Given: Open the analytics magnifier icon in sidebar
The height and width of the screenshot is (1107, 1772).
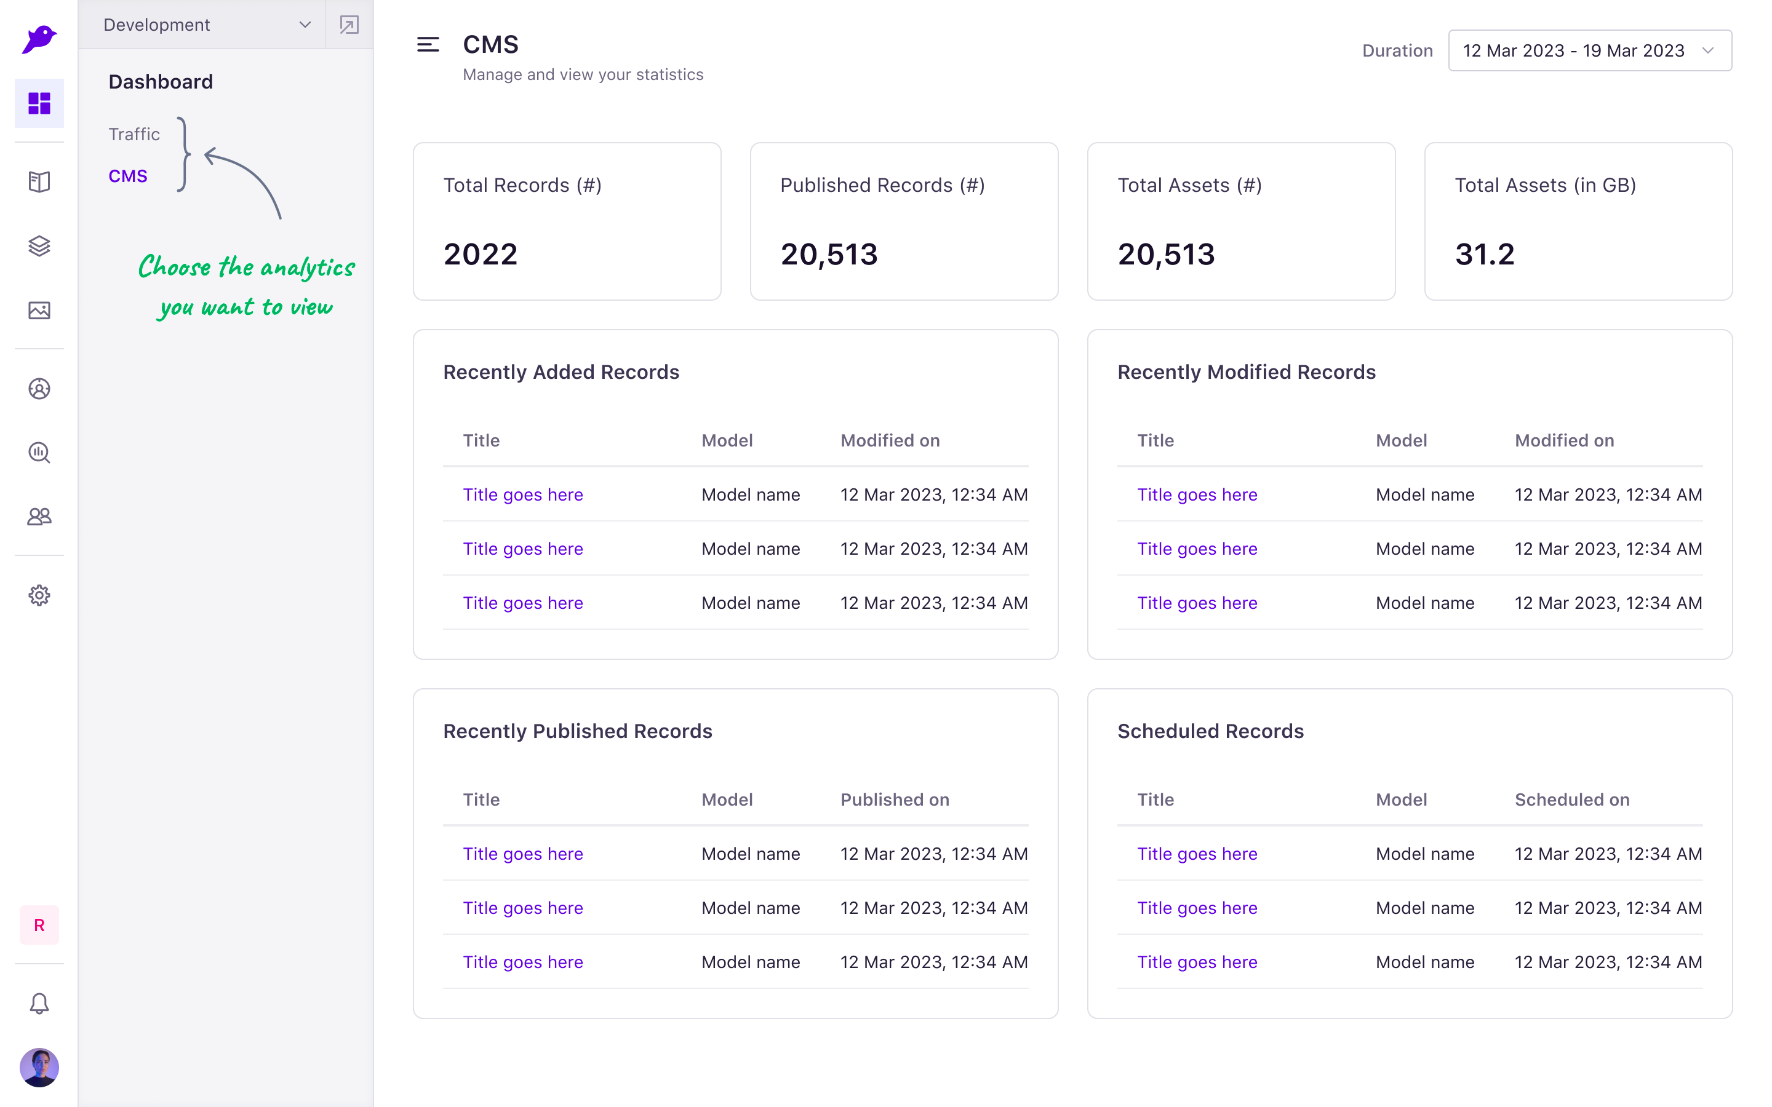Looking at the screenshot, I should click(39, 453).
